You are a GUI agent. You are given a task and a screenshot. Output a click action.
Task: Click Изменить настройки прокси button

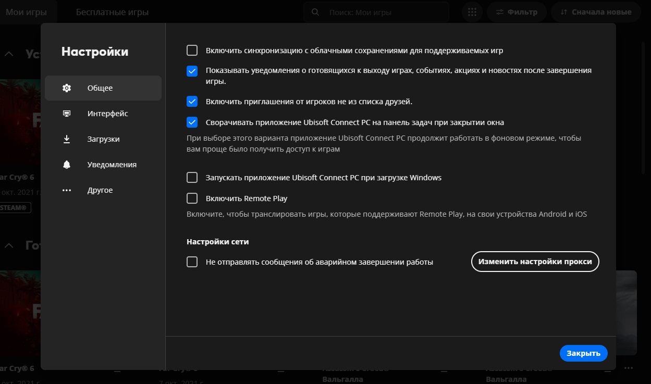(x=535, y=262)
